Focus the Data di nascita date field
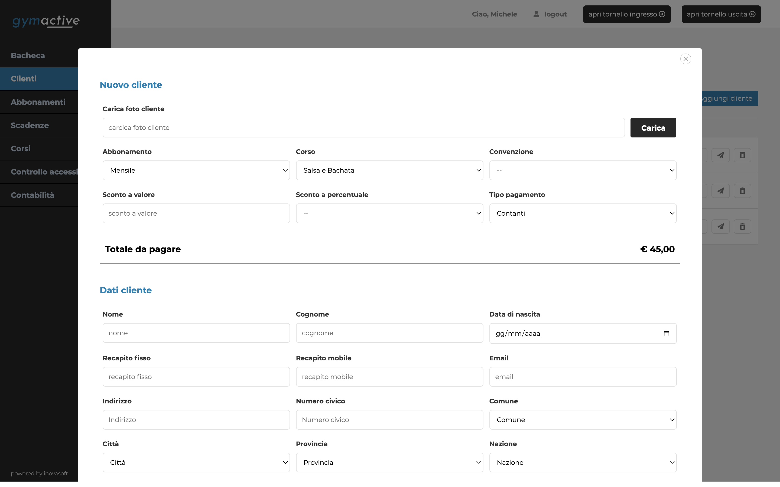 [x=583, y=333]
